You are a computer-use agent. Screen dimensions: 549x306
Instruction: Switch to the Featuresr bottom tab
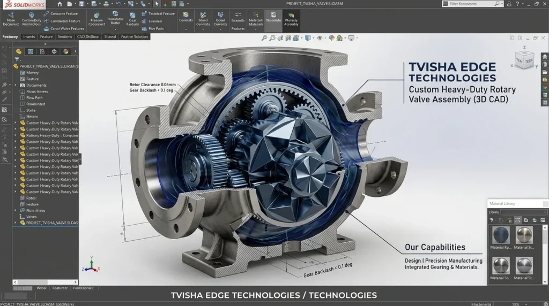[x=60, y=288]
